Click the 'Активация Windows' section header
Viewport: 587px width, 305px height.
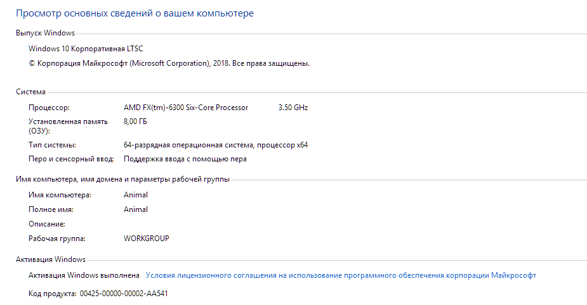pyautogui.click(x=51, y=259)
